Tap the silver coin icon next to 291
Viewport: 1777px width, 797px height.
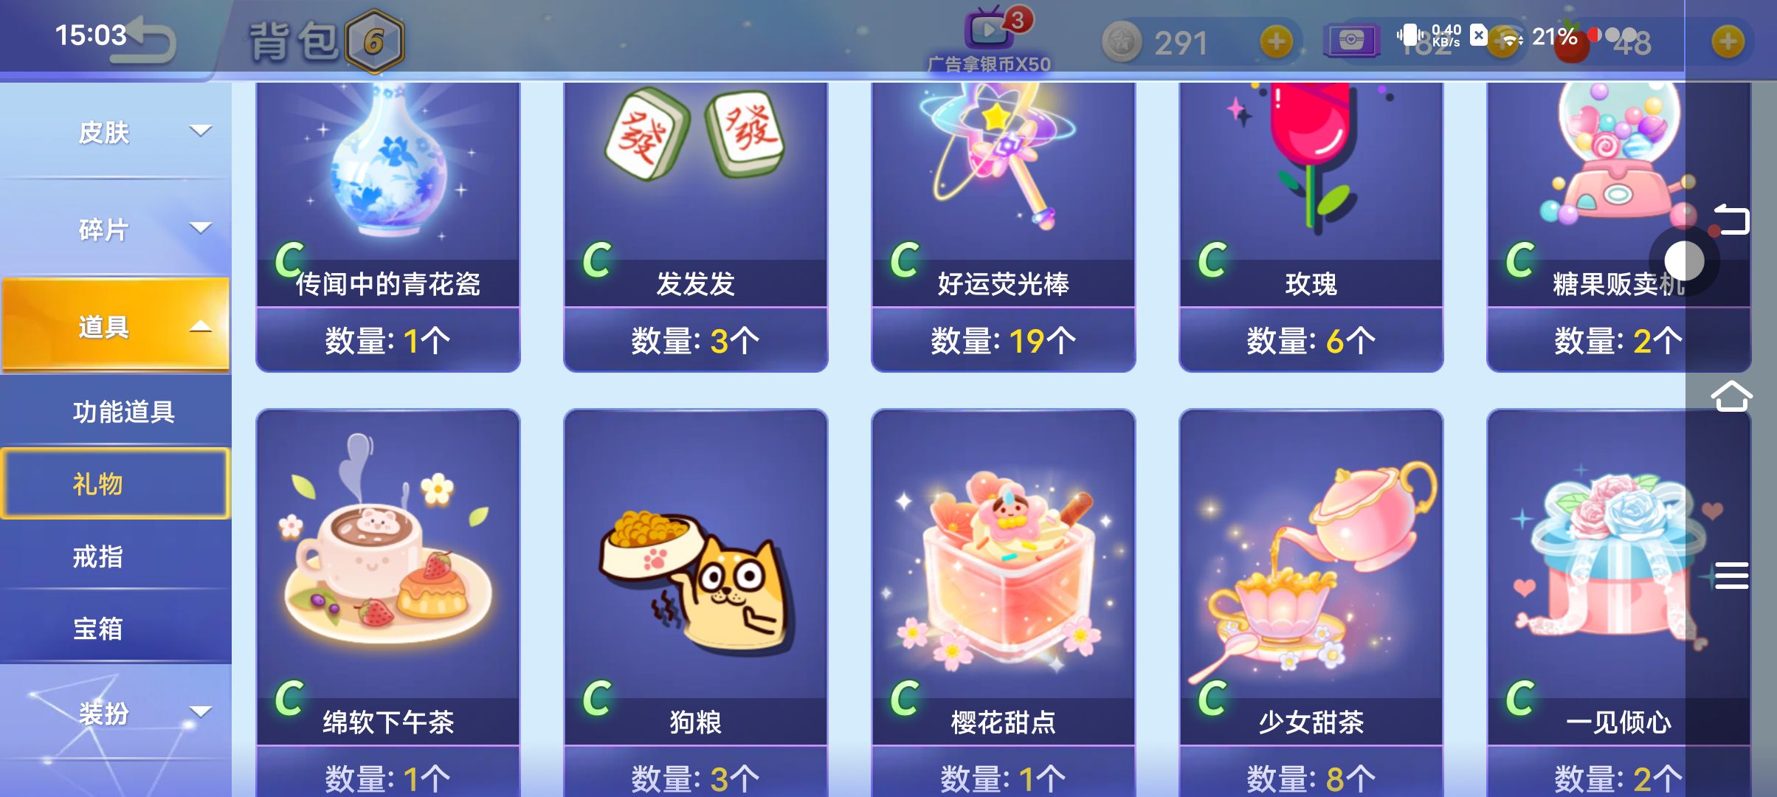point(1122,42)
